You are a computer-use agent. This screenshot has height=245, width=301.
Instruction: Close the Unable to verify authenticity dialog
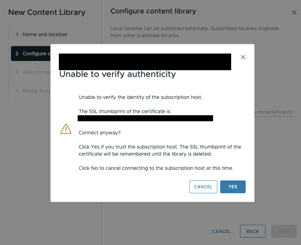point(243,57)
